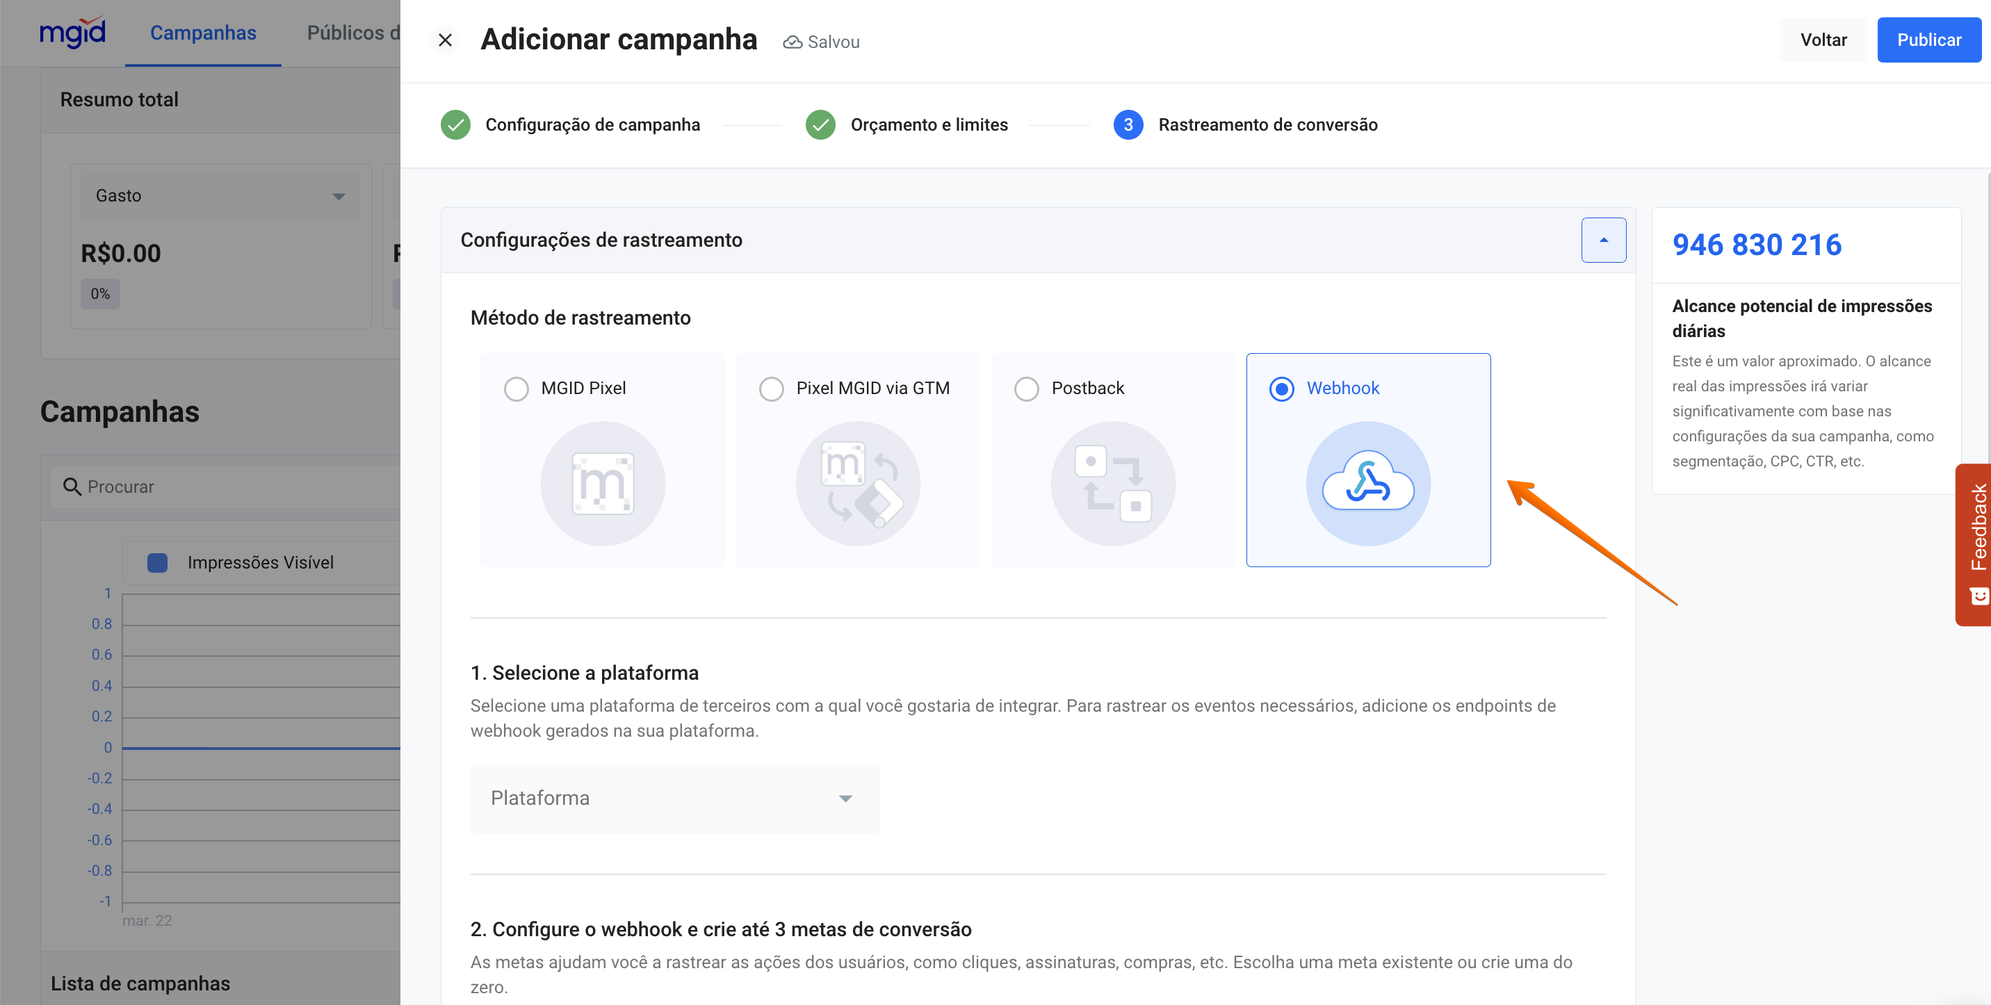
Task: Click the search magnifier icon in Procurar
Action: [x=72, y=487]
